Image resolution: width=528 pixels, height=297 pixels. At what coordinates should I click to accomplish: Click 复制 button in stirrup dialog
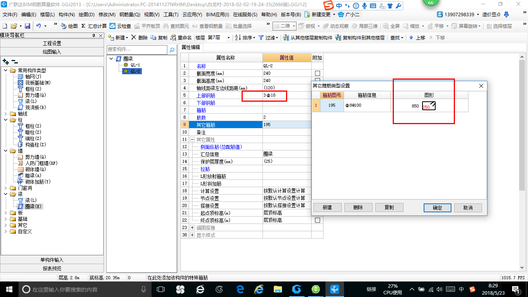coord(389,207)
